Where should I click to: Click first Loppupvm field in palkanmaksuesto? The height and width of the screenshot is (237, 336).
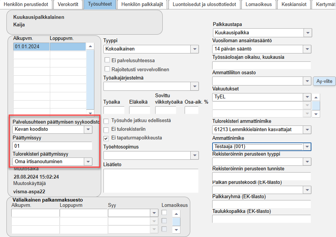83,213
